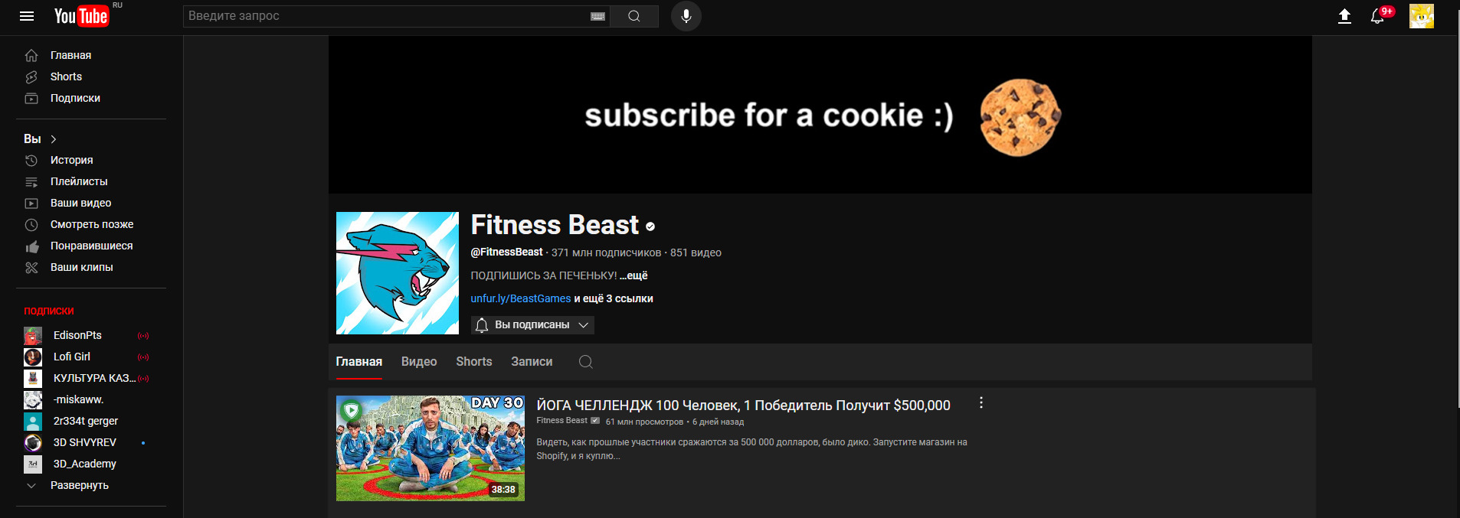Viewport: 1460px width, 518px height.
Task: Click the verified badge beside Fitness Beast
Action: click(x=650, y=226)
